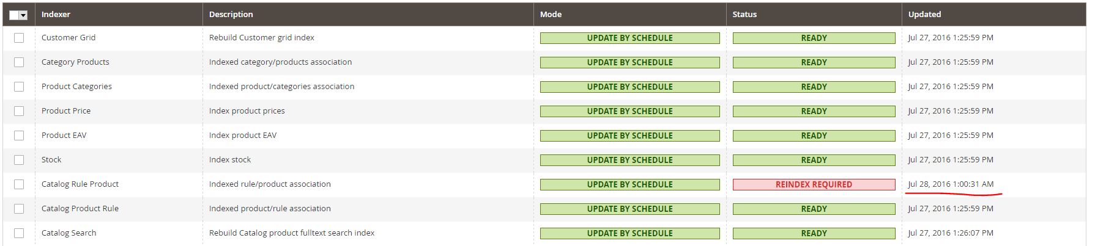Enable the Product Price row checkbox
Image resolution: width=1095 pixels, height=246 pixels.
coord(19,111)
